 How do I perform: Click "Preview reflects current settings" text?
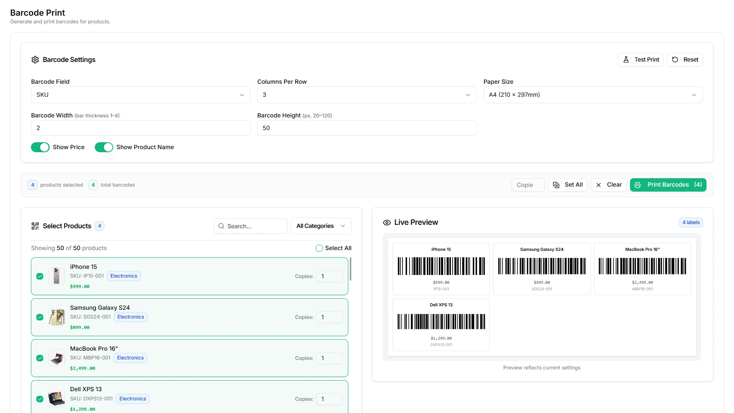click(542, 368)
